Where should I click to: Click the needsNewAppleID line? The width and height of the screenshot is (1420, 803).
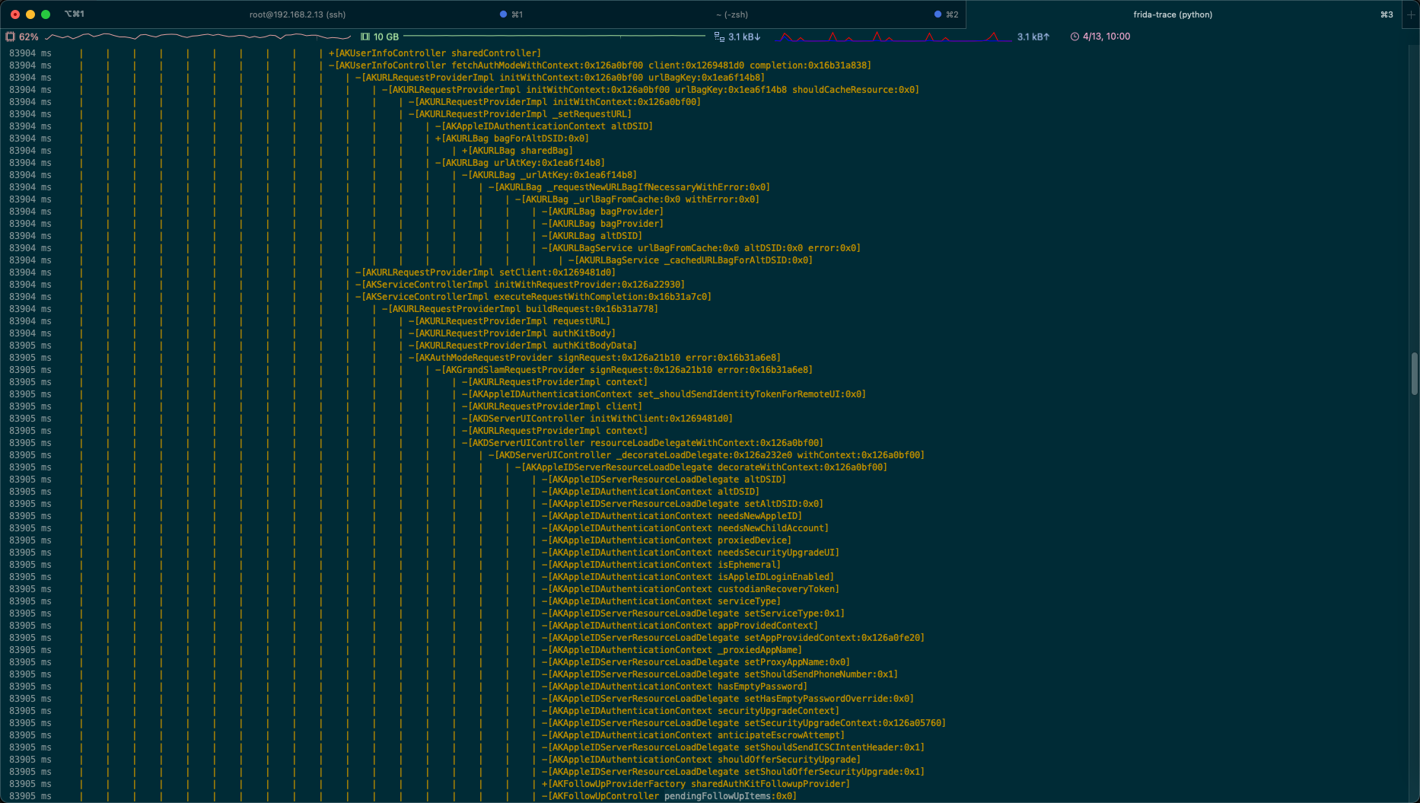click(x=672, y=516)
